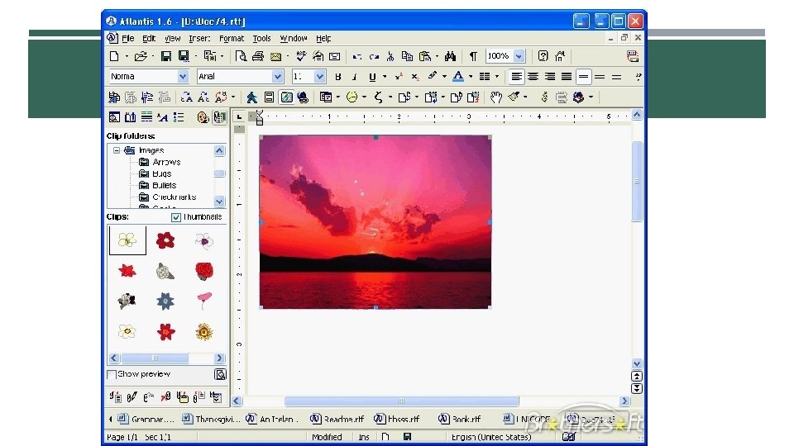Open the paragraph style dropdown showing Normal

[183, 76]
